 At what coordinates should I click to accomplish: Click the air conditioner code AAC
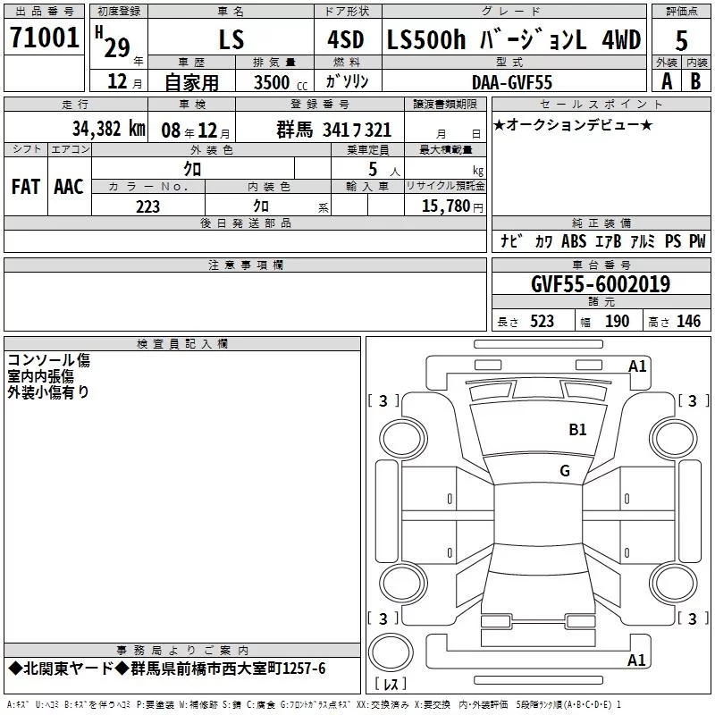pyautogui.click(x=69, y=187)
